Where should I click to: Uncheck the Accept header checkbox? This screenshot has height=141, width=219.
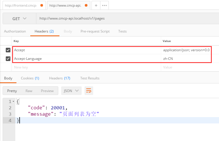tap(8, 50)
